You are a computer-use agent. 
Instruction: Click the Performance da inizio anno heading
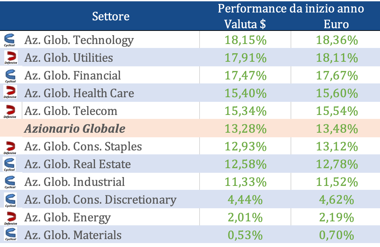click(291, 9)
